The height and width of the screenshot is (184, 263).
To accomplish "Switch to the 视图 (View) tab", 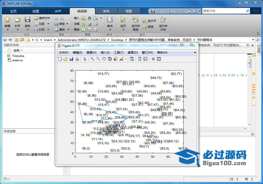I will tap(129, 11).
